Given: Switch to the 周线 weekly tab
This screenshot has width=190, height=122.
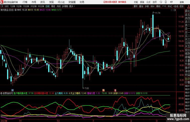Looking at the screenshot, I should [x=53, y=6].
